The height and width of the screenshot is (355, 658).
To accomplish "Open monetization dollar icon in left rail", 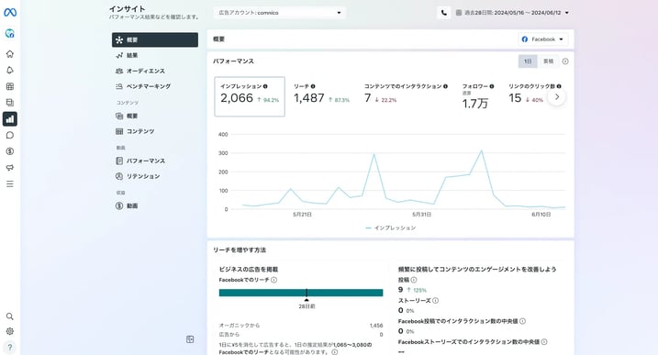I will [10, 151].
